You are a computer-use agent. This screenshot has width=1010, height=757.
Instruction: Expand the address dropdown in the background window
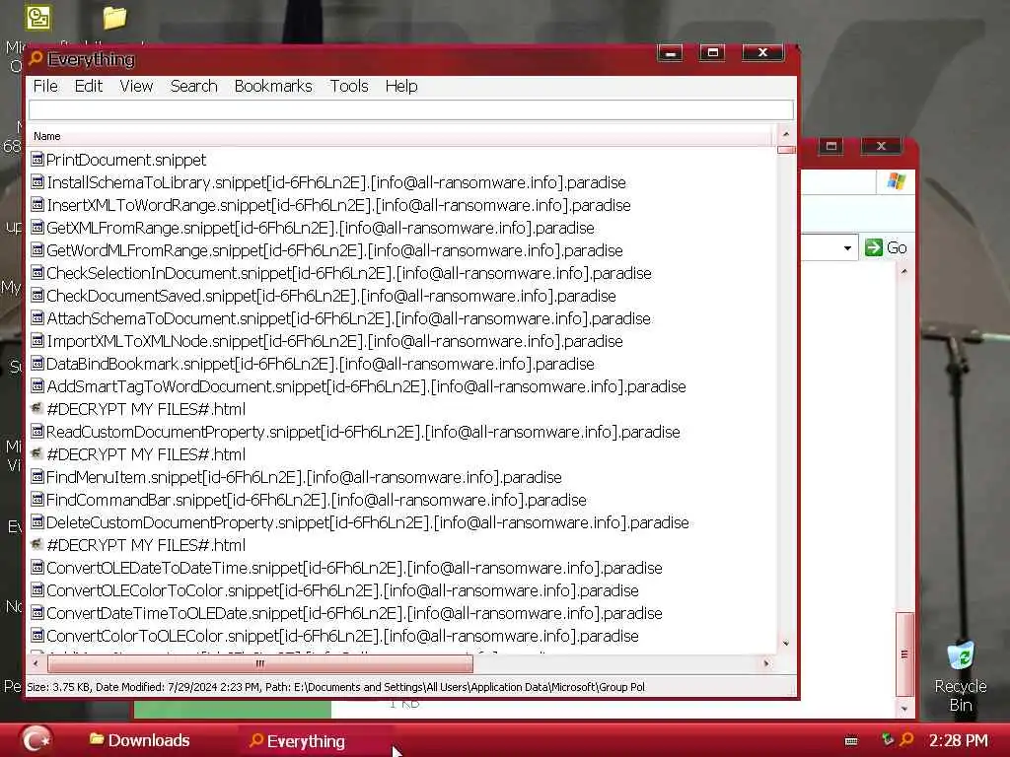click(x=847, y=247)
